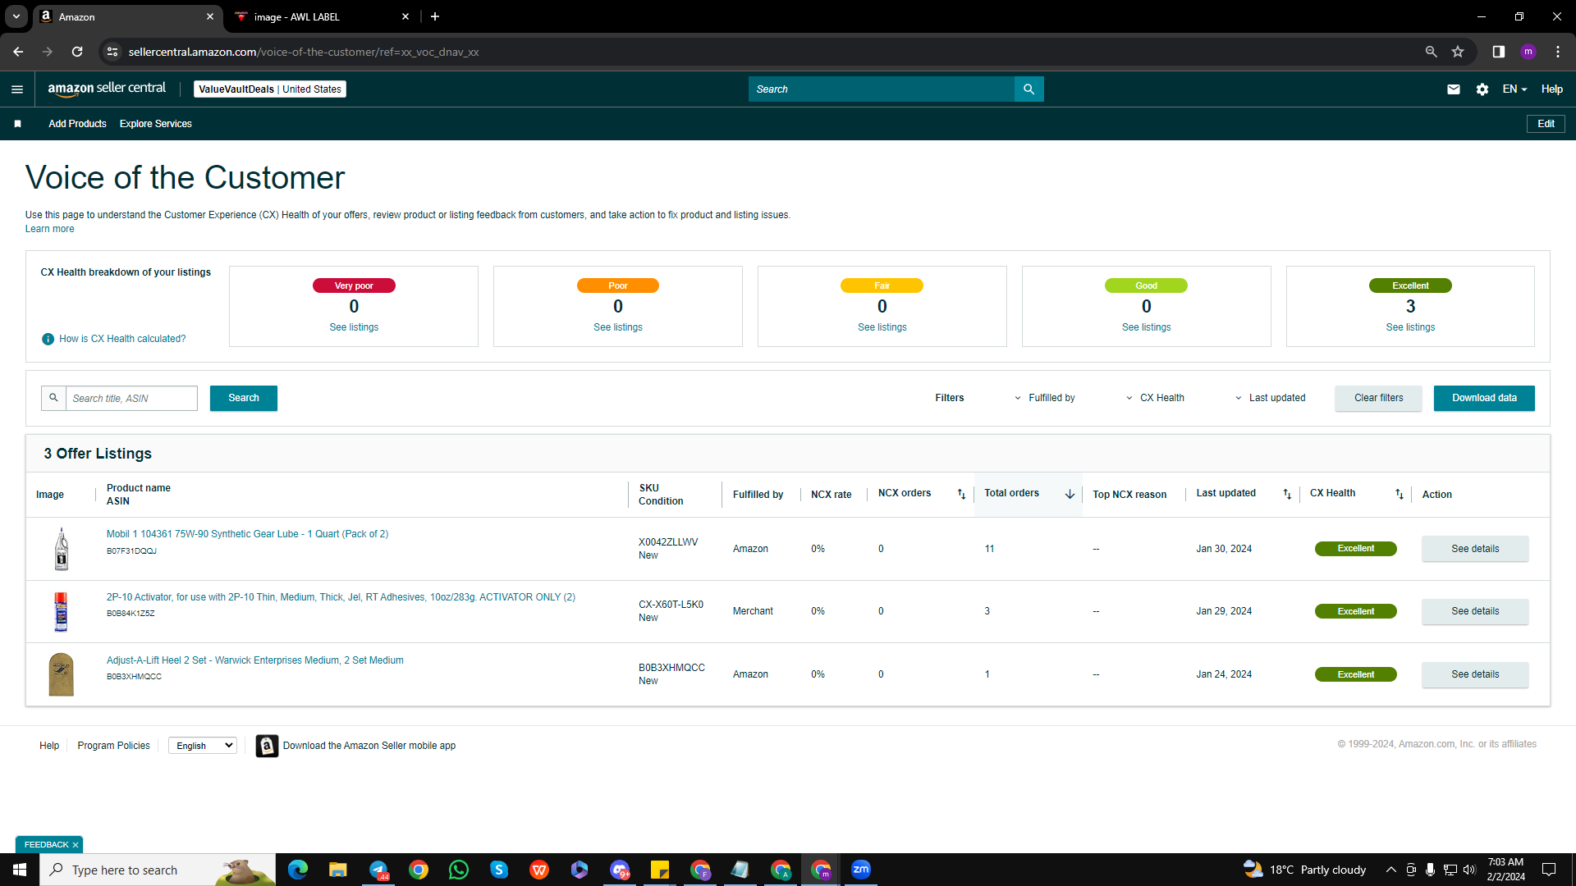
Task: Open the EN language dropdown
Action: 1514,89
